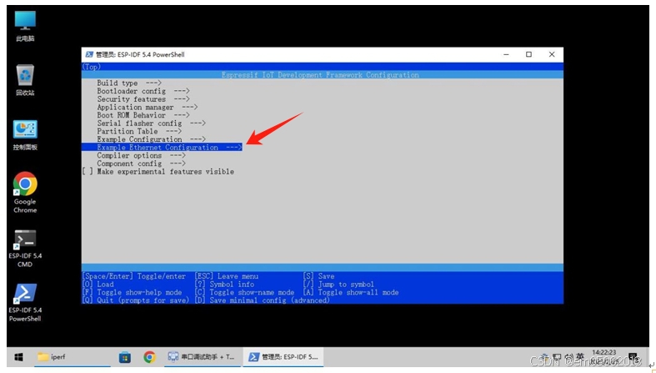656x373 pixels.
Task: Click the Windows Start button
Action: click(19, 357)
